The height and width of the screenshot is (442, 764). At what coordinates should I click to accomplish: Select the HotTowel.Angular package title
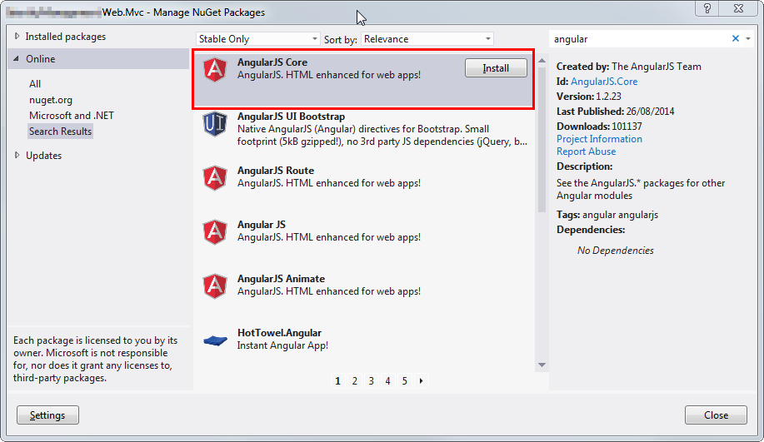coord(279,332)
